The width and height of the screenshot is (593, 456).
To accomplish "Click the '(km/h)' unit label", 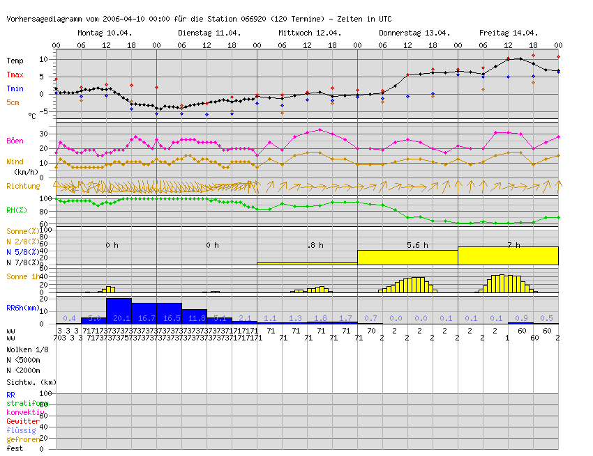I will 26,172.
